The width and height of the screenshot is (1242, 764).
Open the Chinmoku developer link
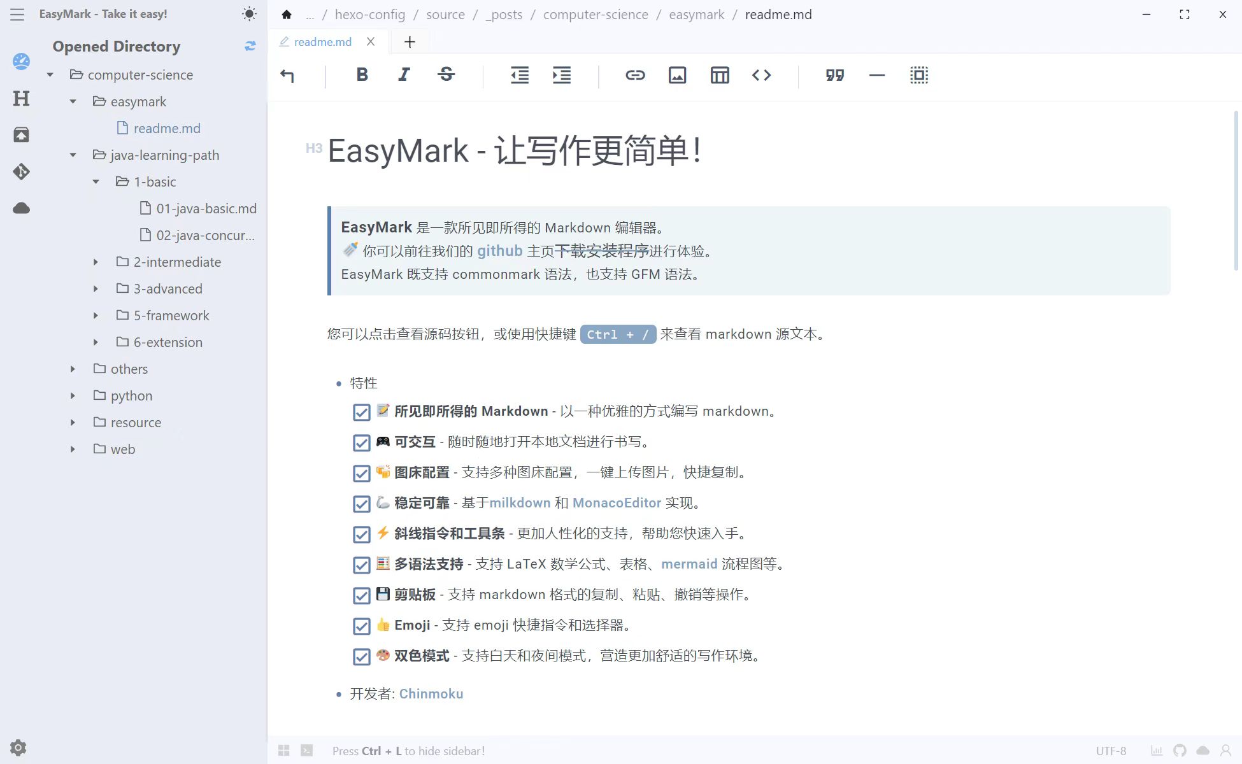[x=431, y=694]
